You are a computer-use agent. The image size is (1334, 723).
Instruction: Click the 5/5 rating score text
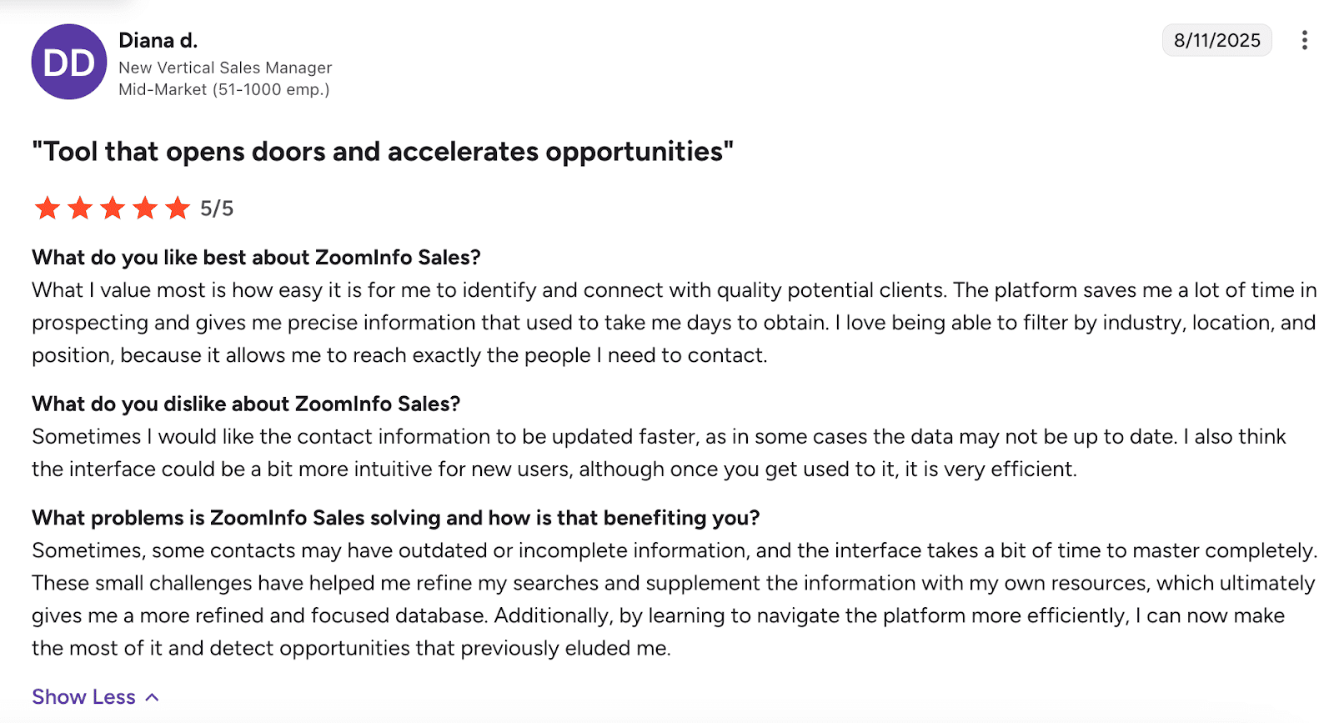217,208
